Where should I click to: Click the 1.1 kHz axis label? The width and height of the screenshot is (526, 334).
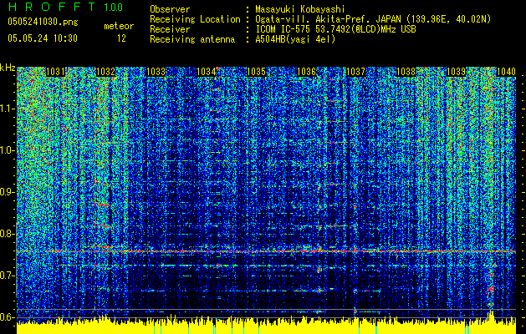[x=7, y=109]
